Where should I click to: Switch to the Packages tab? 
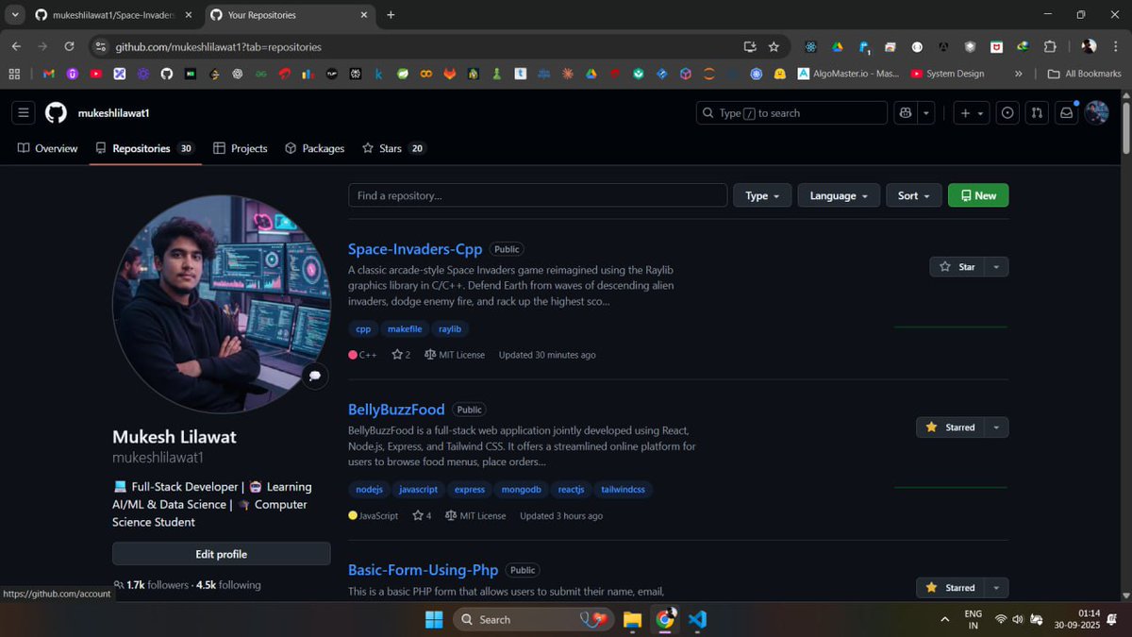pyautogui.click(x=315, y=148)
